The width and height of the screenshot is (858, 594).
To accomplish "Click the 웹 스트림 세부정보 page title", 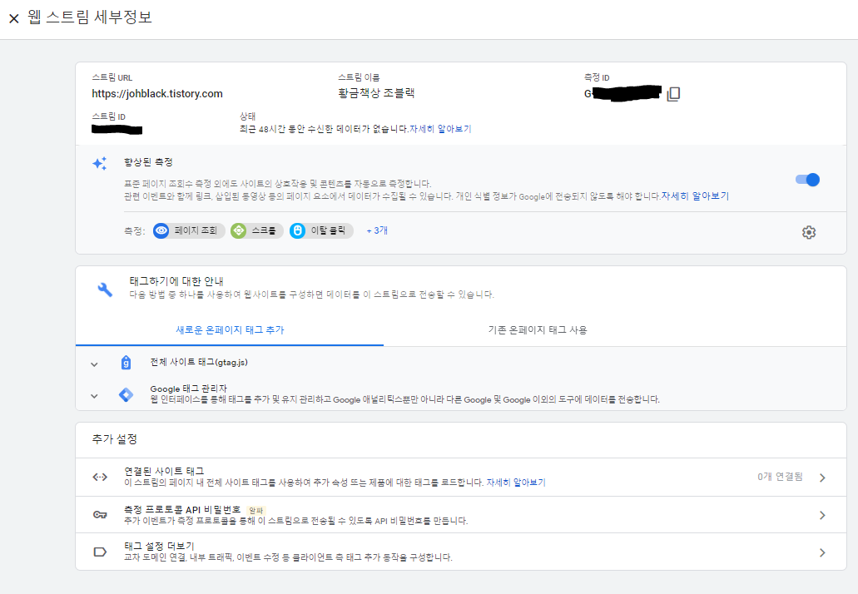I will pos(90,17).
